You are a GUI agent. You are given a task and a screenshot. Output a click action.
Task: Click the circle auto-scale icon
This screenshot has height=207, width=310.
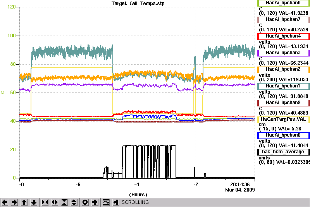(85, 202)
